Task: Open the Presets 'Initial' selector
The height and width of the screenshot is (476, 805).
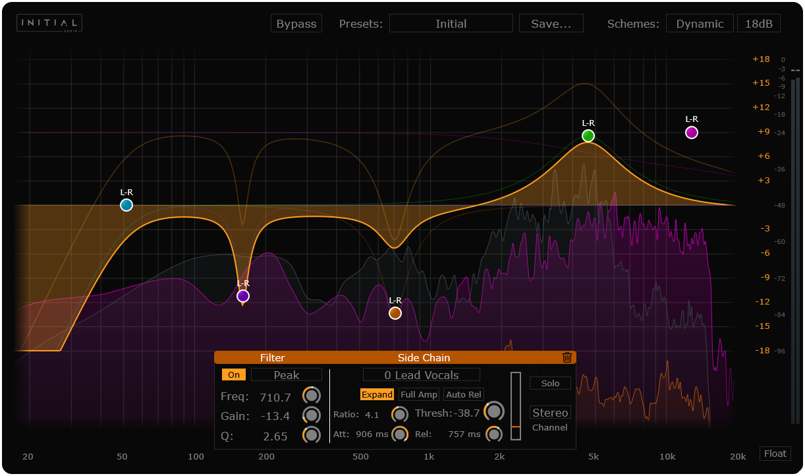Action: tap(451, 24)
